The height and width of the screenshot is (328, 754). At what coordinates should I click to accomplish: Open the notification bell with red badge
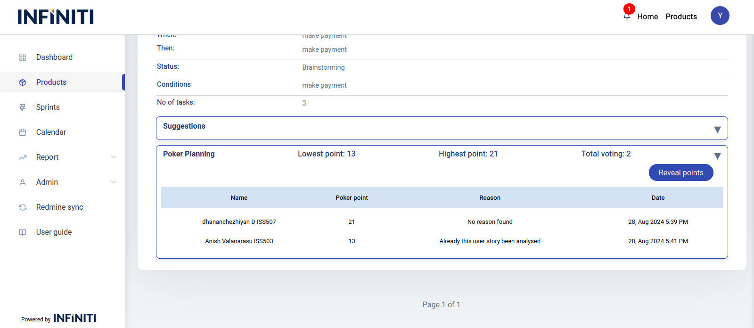click(627, 16)
